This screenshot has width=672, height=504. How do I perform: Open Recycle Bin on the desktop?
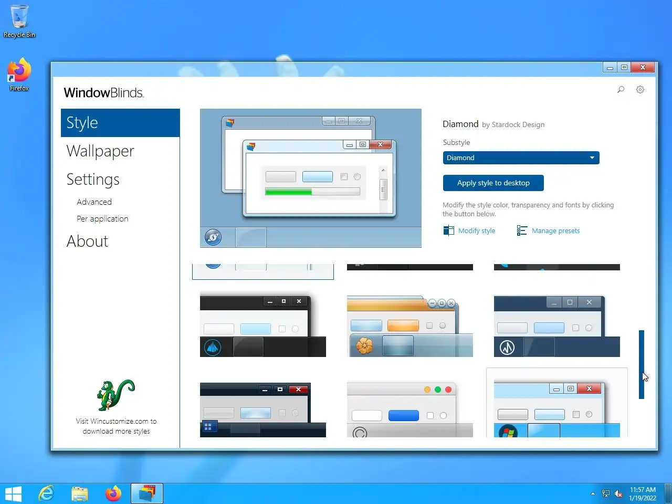pyautogui.click(x=19, y=22)
